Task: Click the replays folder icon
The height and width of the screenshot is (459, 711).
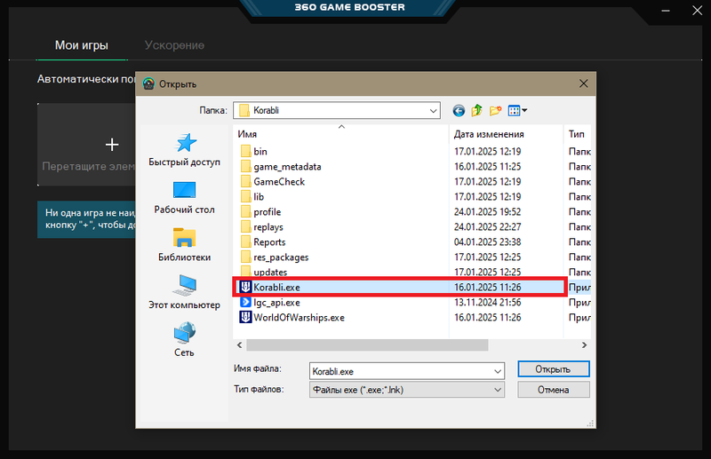Action: [x=245, y=226]
